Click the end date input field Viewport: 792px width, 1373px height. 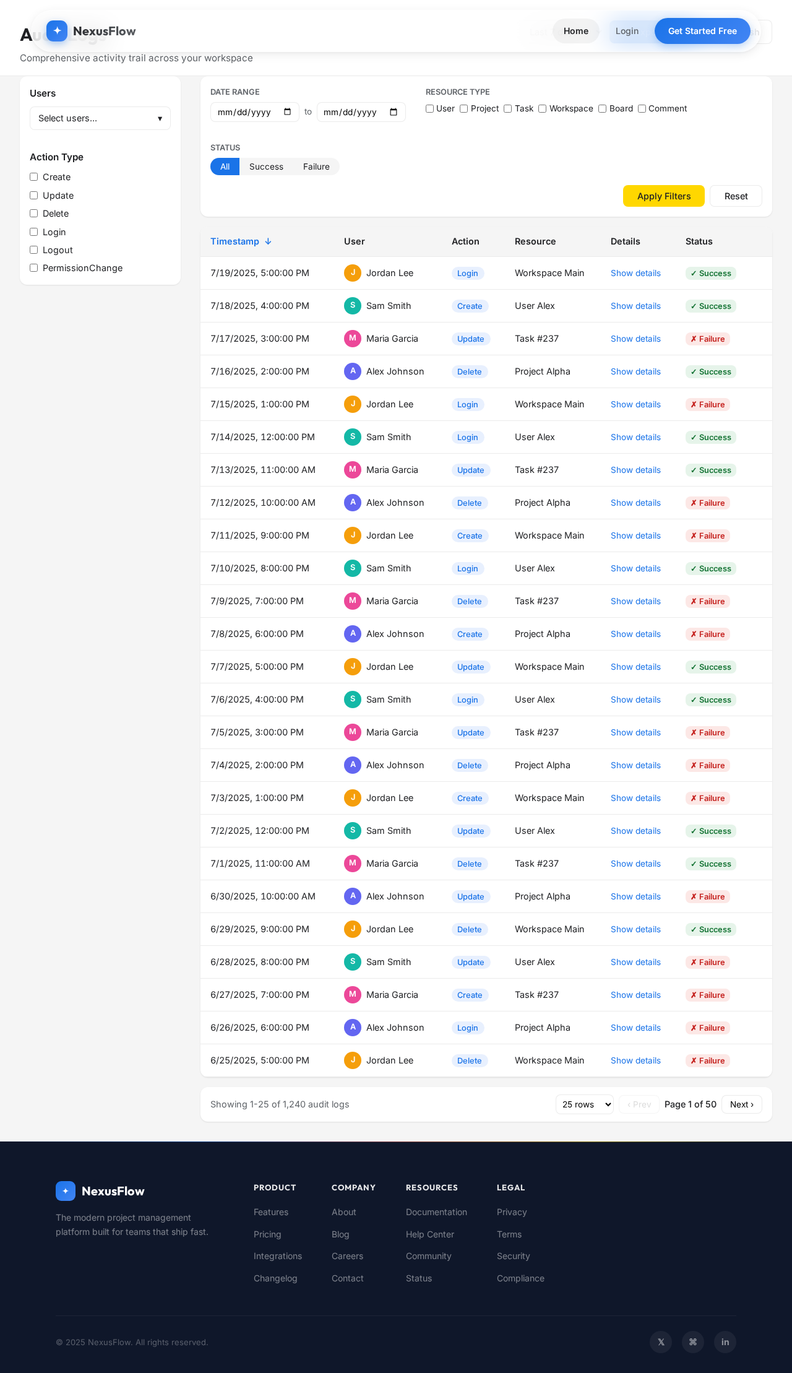(x=361, y=112)
